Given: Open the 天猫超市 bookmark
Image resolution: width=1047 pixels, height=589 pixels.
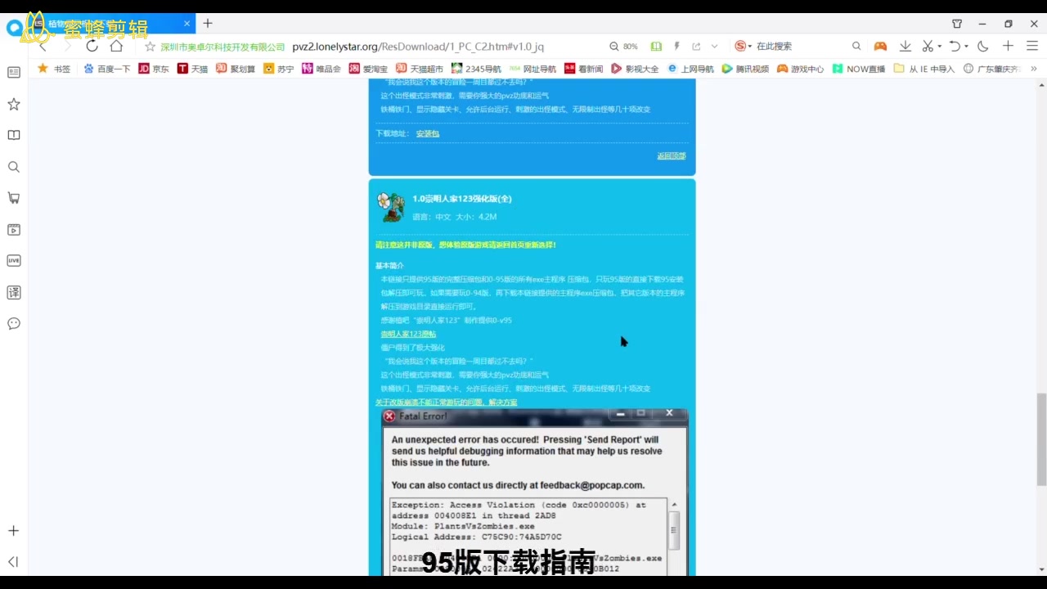Looking at the screenshot, I should (x=420, y=69).
